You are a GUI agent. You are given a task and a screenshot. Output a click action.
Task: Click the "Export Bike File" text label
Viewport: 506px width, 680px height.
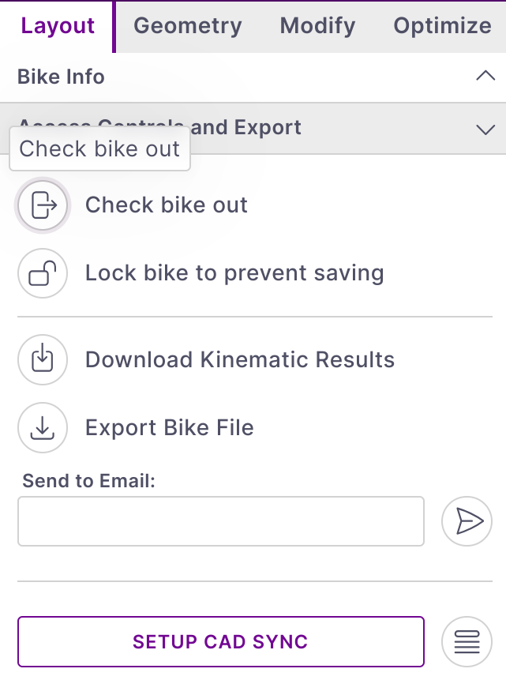[170, 428]
